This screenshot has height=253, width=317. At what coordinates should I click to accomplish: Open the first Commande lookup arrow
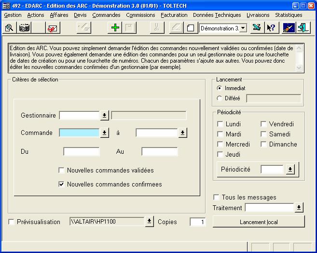coord(105,133)
